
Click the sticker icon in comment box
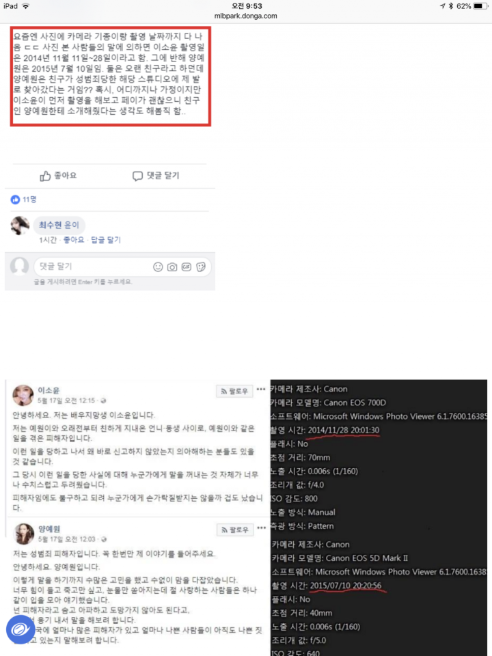pos(201,267)
